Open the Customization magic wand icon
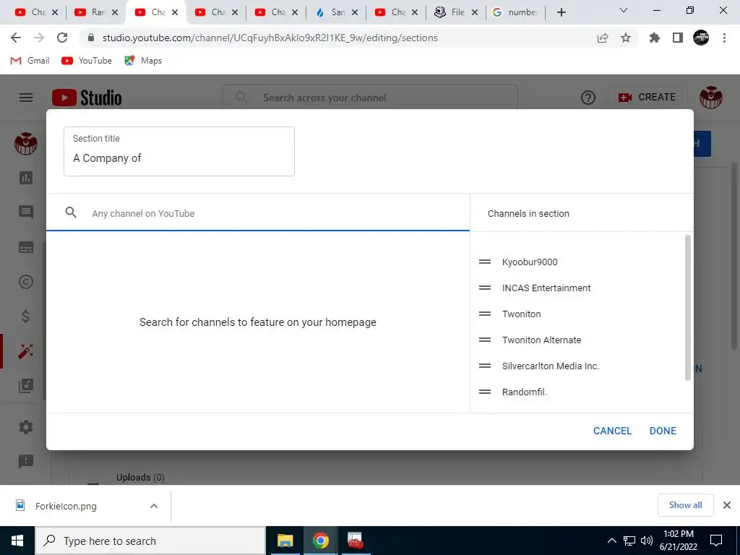 click(x=26, y=351)
